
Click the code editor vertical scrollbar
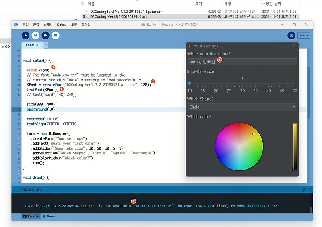tap(308, 93)
